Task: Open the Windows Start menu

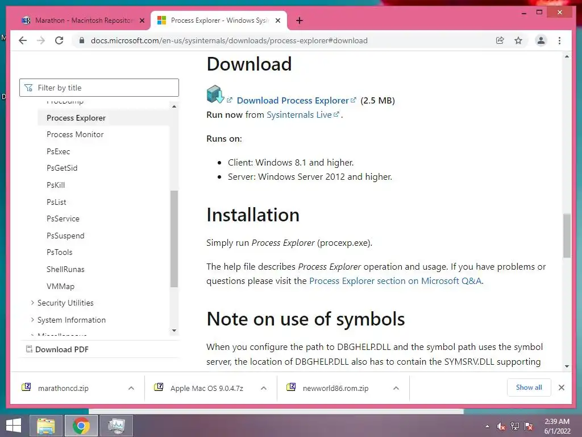Action: 14,426
